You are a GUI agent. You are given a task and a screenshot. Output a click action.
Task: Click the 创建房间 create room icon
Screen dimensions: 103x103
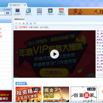61,12
